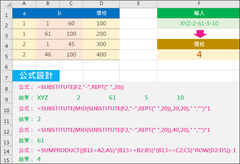
Task: Click result value '61' in row 13
Action: pyautogui.click(x=41, y=140)
